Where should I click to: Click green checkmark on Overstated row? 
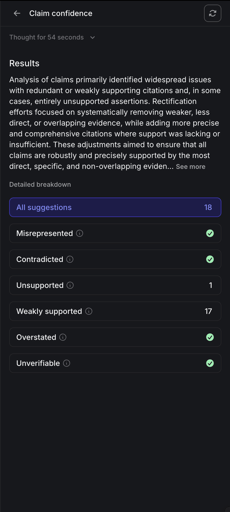tap(210, 337)
